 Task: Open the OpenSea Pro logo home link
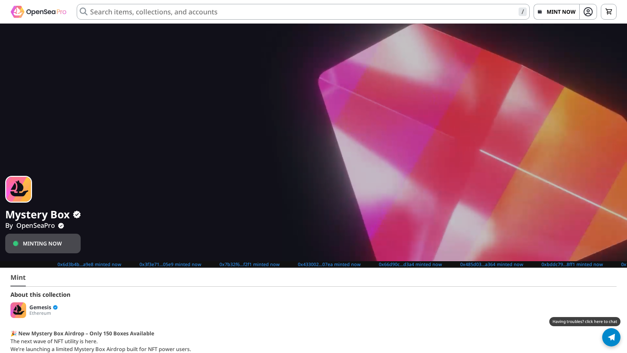coord(39,12)
